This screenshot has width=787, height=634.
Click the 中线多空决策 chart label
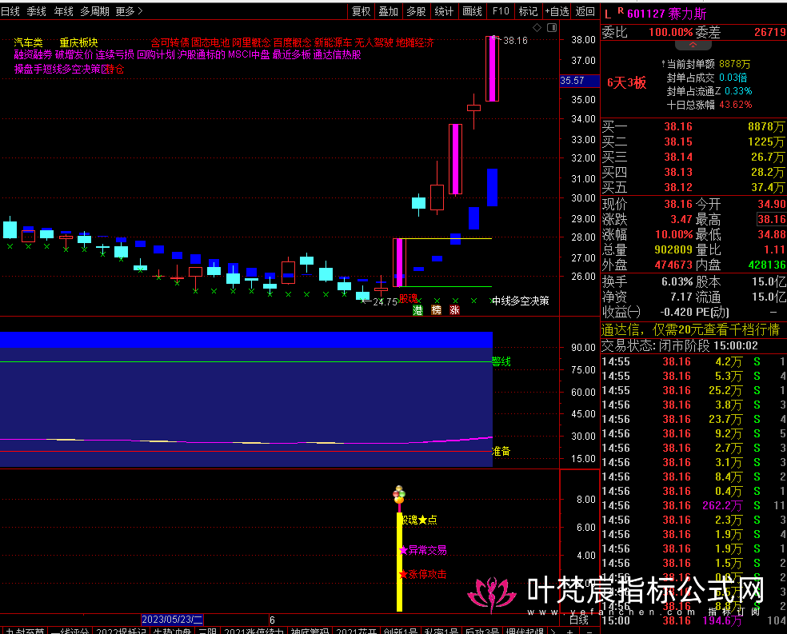pyautogui.click(x=521, y=301)
